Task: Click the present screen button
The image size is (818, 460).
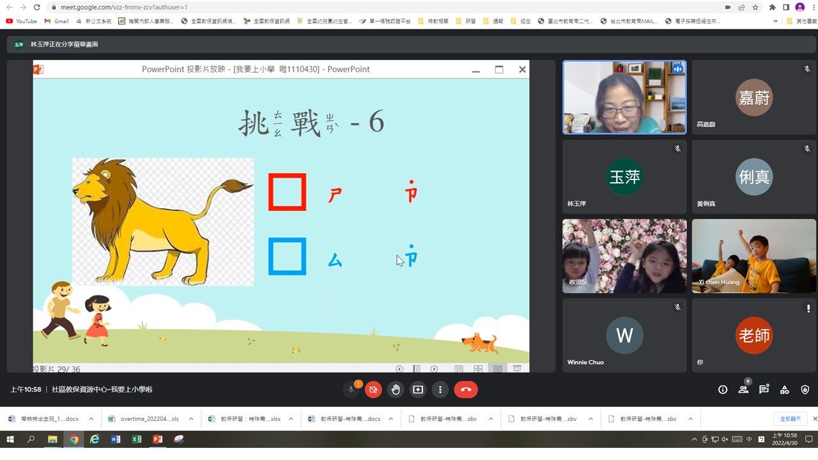Action: (418, 390)
